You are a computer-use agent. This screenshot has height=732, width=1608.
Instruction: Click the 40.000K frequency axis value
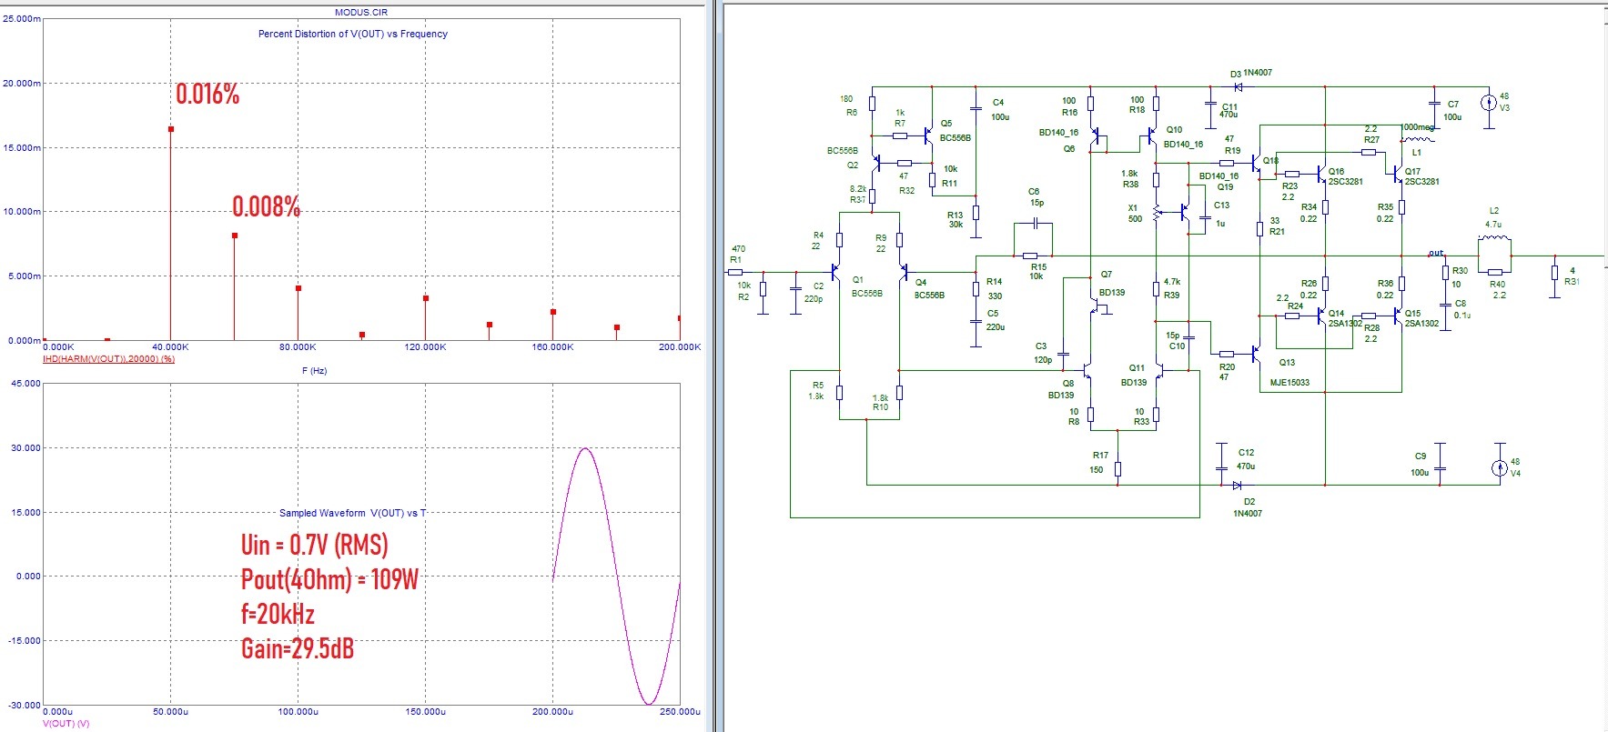click(x=170, y=347)
